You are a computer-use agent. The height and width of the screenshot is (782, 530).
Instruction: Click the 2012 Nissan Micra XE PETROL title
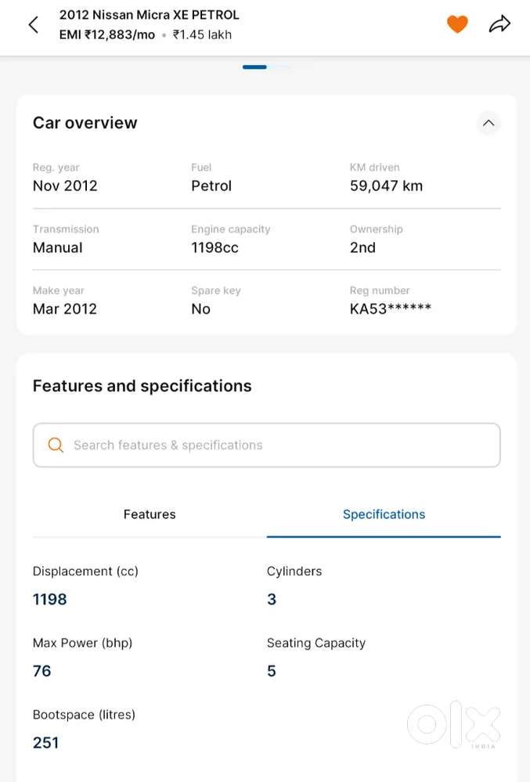(x=149, y=15)
